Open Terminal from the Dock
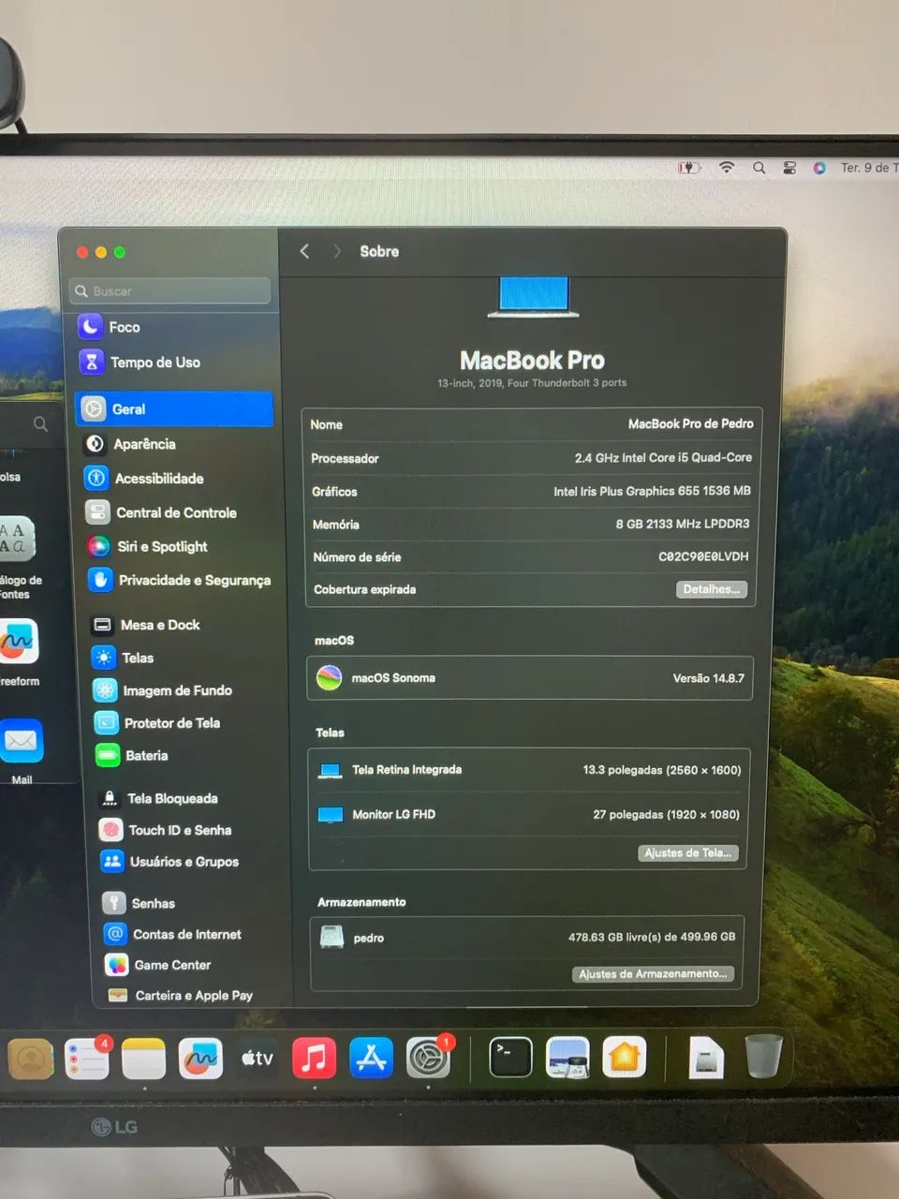Viewport: 899px width, 1199px height. (x=510, y=1058)
